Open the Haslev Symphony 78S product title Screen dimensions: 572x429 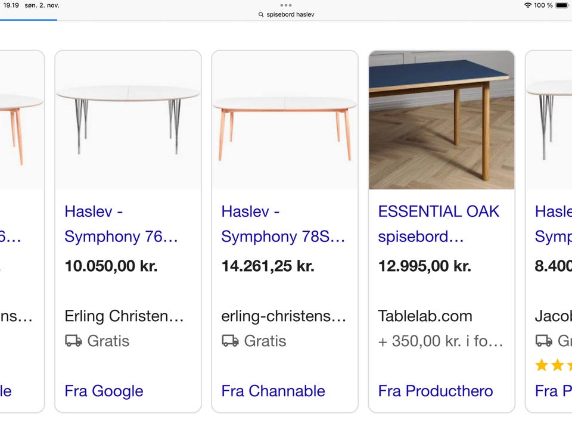pos(283,224)
